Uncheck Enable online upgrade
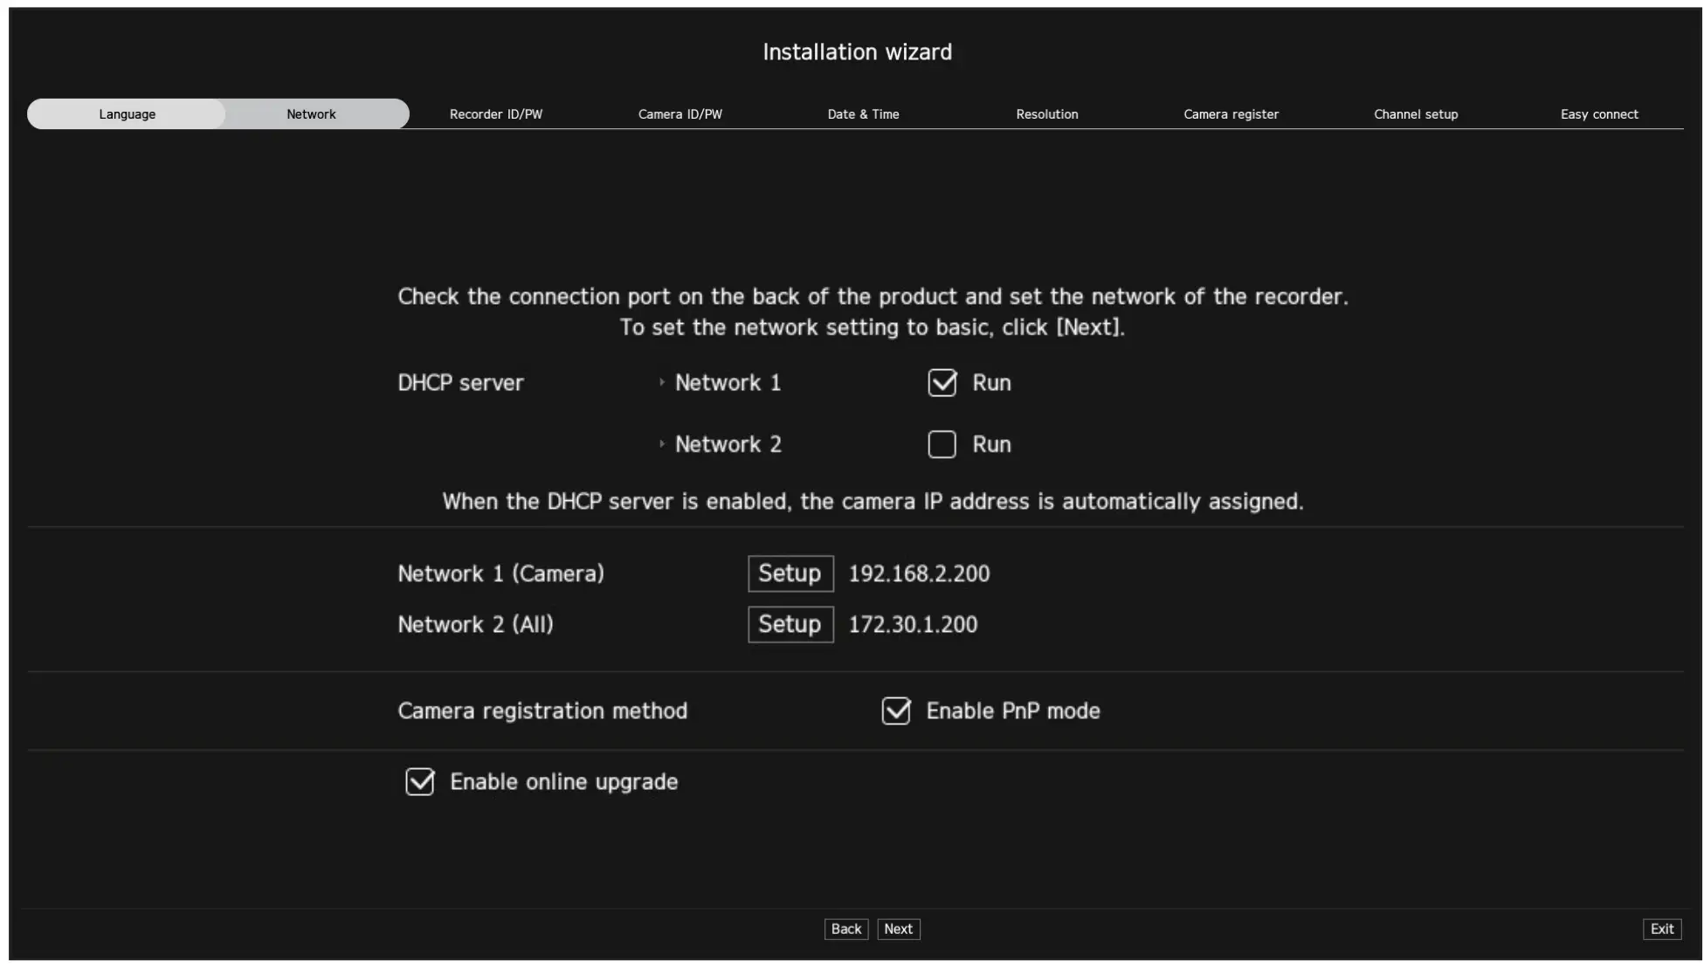This screenshot has width=1704, height=968. pyautogui.click(x=419, y=781)
